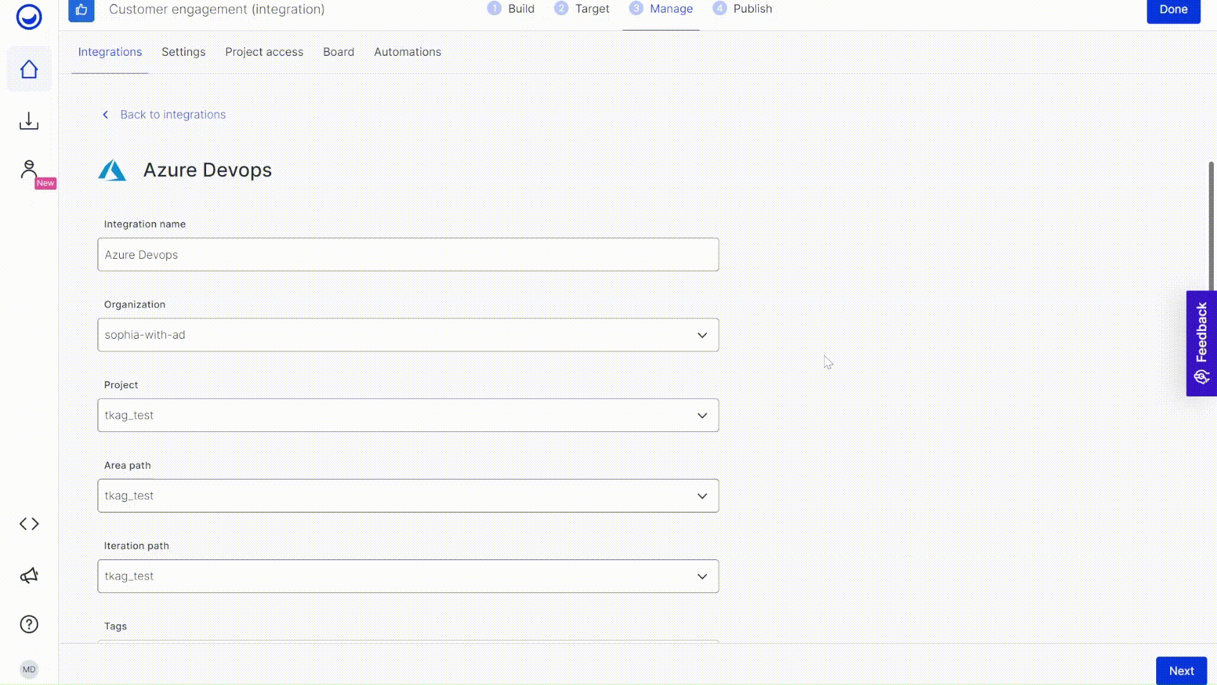1217x685 pixels.
Task: Click the MD user avatar
Action: tap(29, 669)
